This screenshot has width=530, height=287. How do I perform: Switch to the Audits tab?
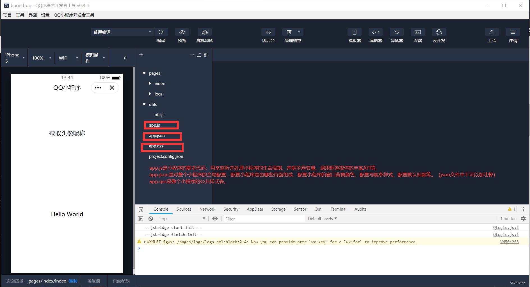(360, 209)
